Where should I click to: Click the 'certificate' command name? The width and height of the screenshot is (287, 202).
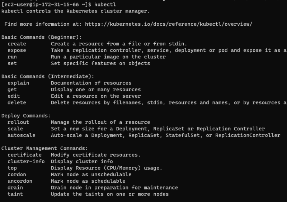click(24, 155)
